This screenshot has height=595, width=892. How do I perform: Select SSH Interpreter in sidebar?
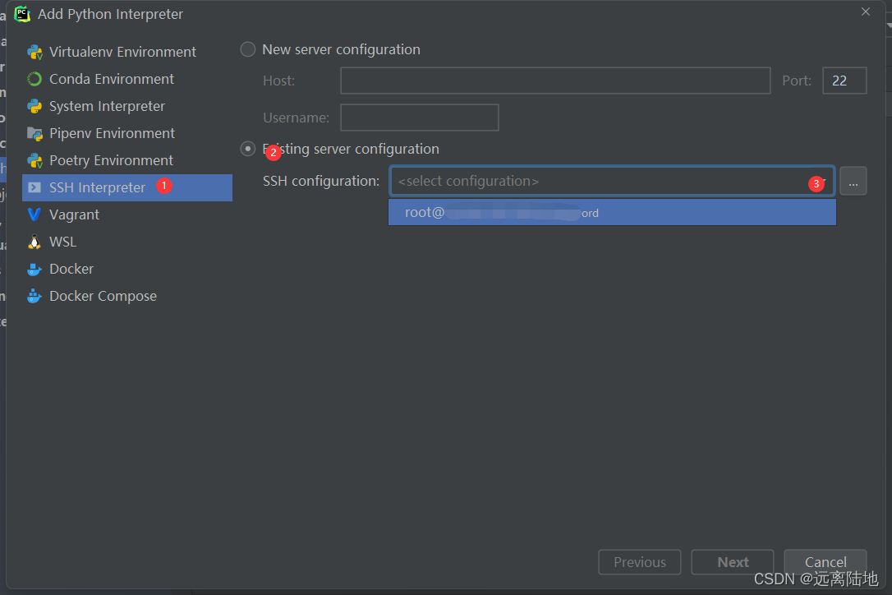(126, 188)
